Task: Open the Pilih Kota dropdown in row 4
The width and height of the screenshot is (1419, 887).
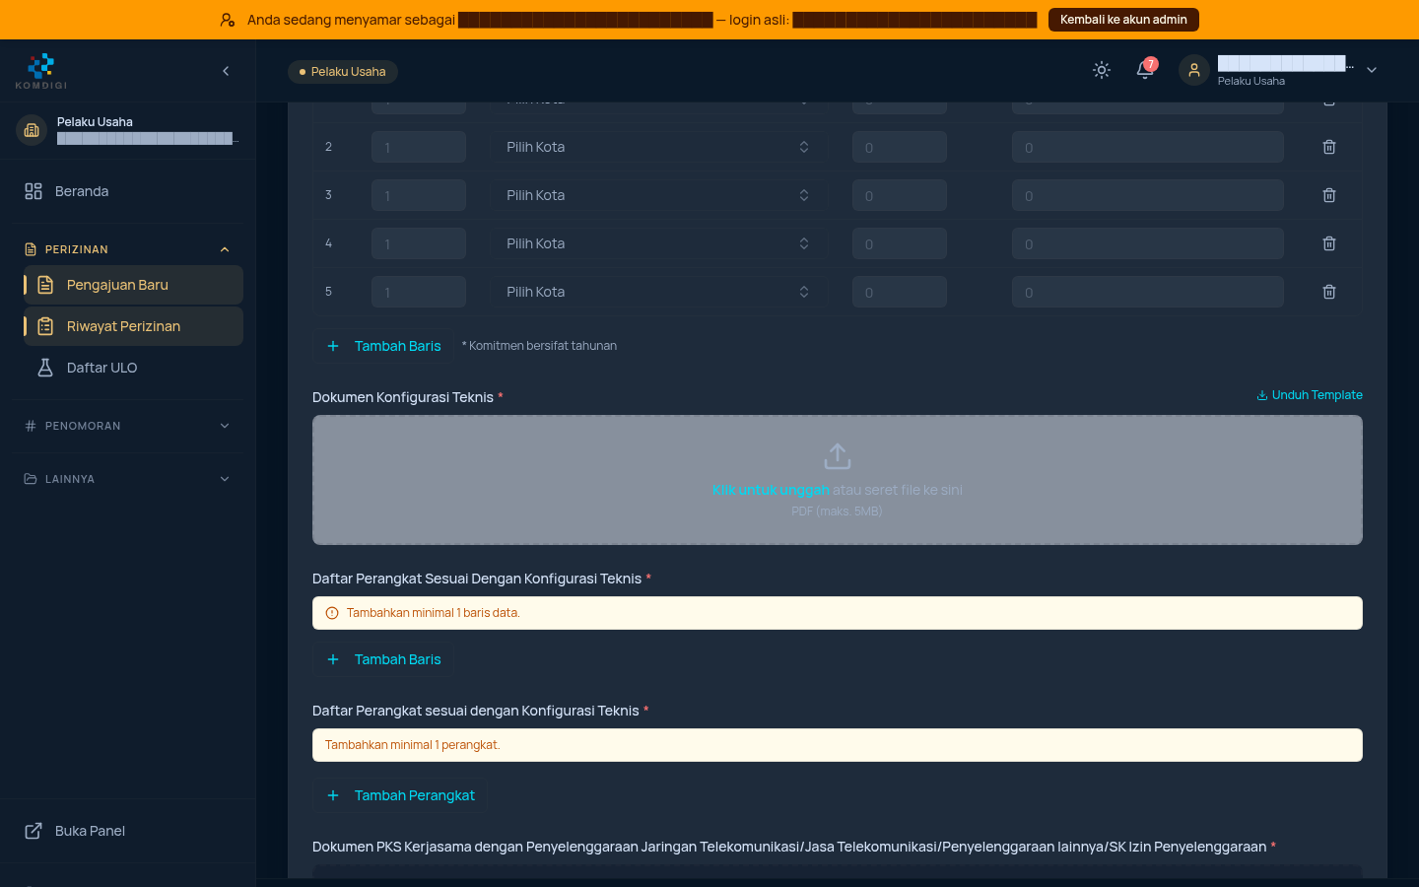Action: 660,243
